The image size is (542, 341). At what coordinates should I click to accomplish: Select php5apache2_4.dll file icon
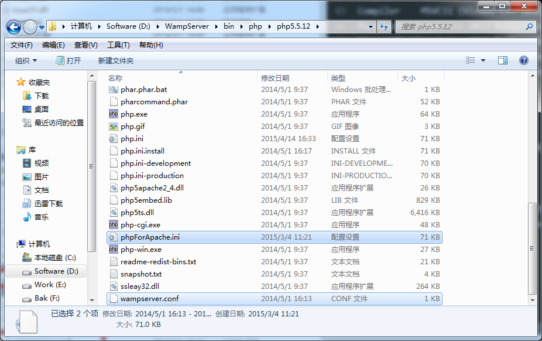click(114, 188)
